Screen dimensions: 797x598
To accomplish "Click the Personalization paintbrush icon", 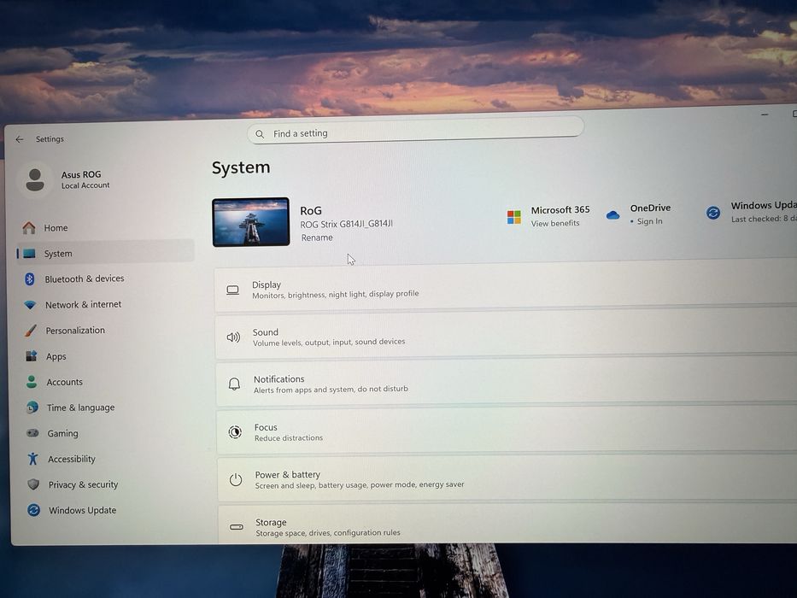I will click(31, 331).
